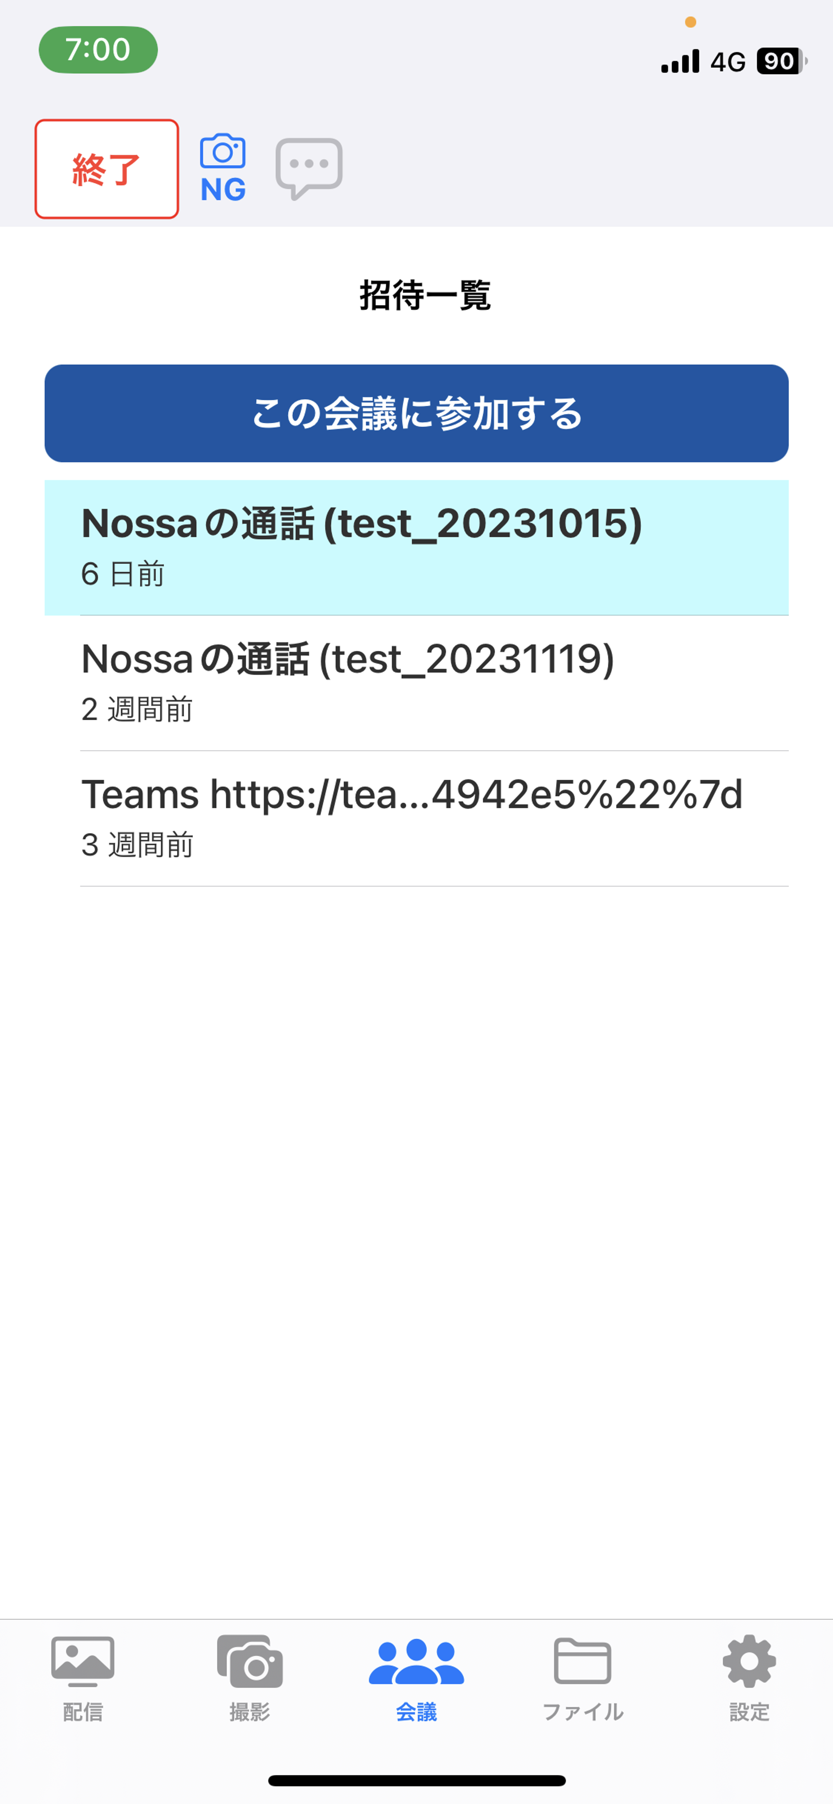Open the chat speech bubble icon
The image size is (833, 1804).
[x=309, y=169]
